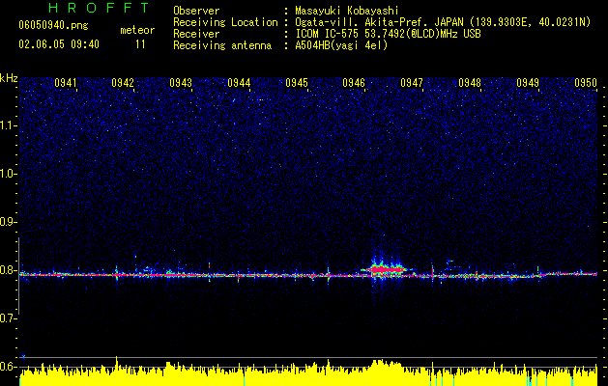Click the meteor label
The width and height of the screenshot is (608, 386).
coord(137,30)
